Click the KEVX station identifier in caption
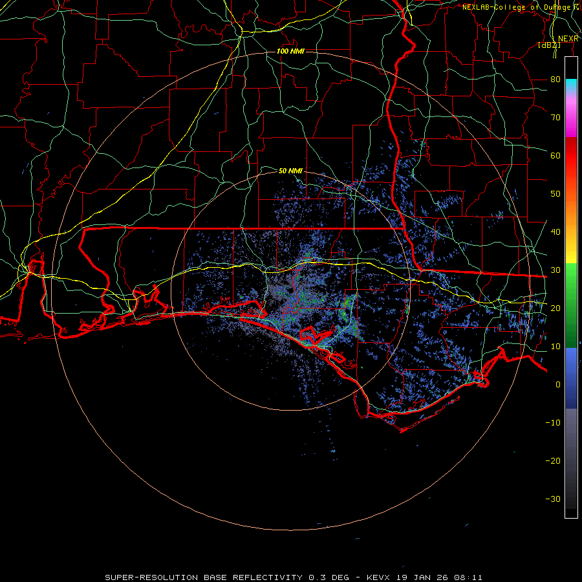 pos(378,577)
